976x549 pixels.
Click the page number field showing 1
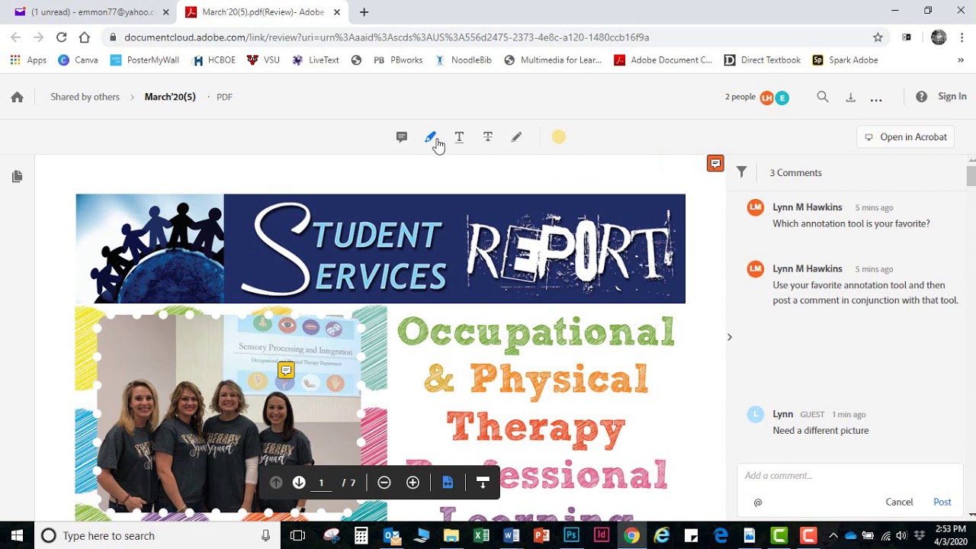322,483
